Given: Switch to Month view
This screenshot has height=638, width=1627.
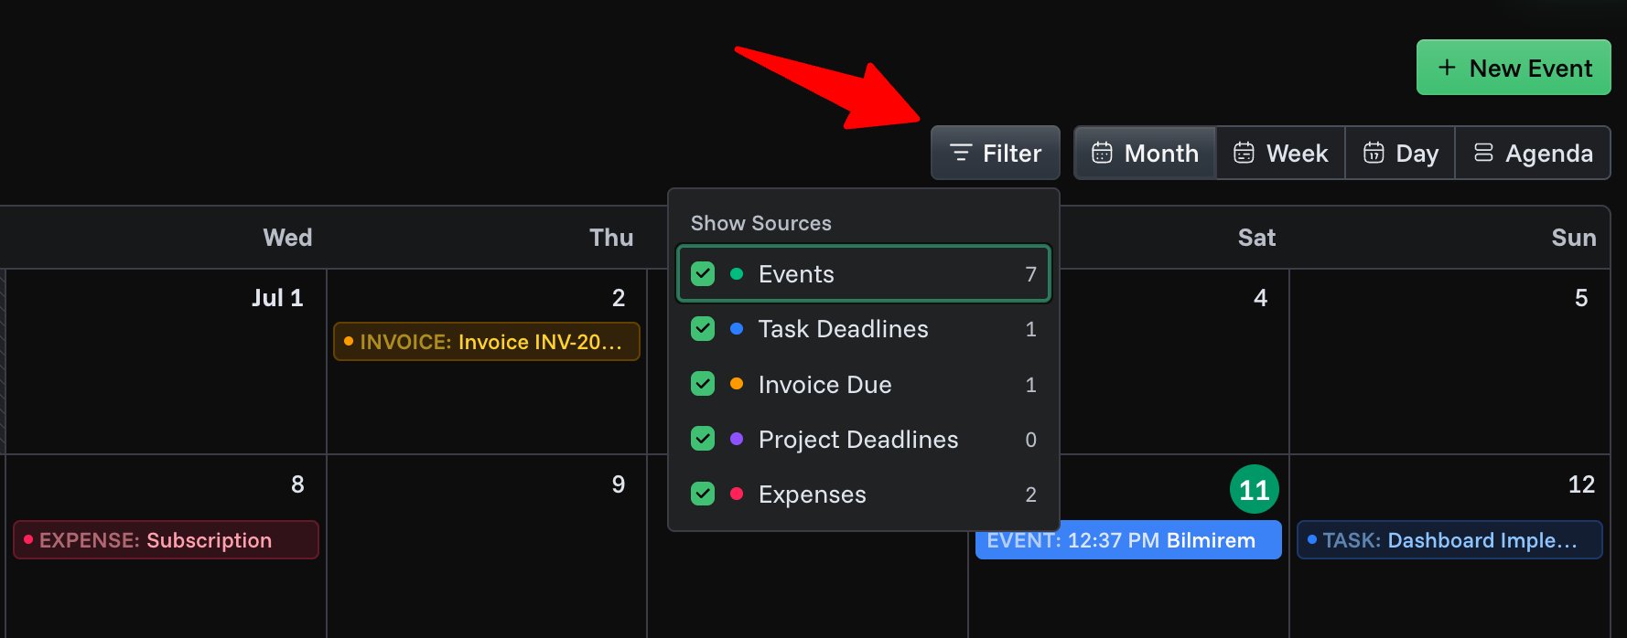Looking at the screenshot, I should point(1145,153).
